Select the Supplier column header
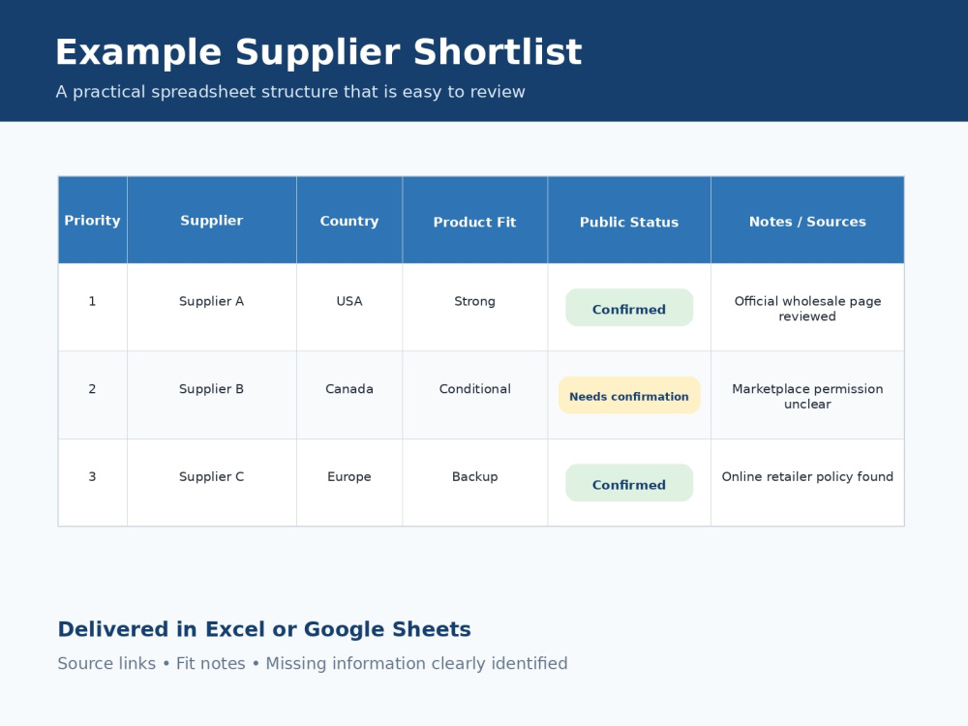This screenshot has height=726, width=968. pos(212,221)
